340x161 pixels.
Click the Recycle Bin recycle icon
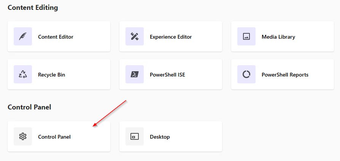click(x=23, y=75)
